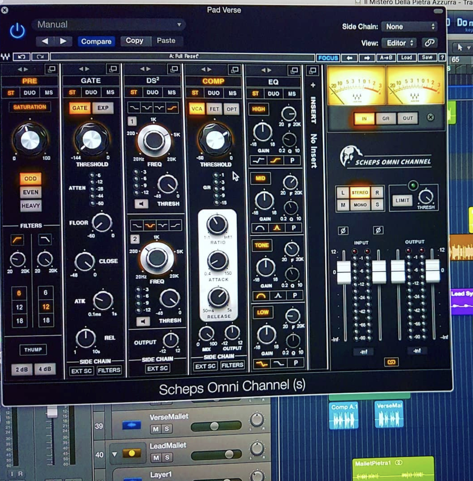Toggle the SATURATION button in PRE
This screenshot has height=481, width=473.
(30, 107)
